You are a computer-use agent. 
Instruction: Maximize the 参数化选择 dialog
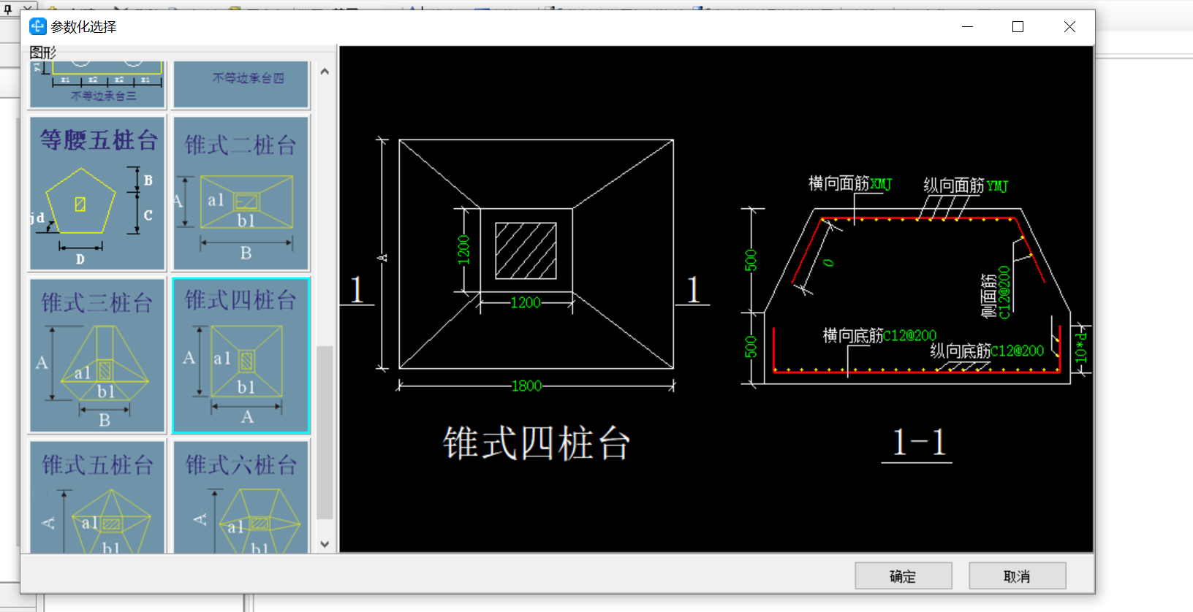pyautogui.click(x=1018, y=26)
